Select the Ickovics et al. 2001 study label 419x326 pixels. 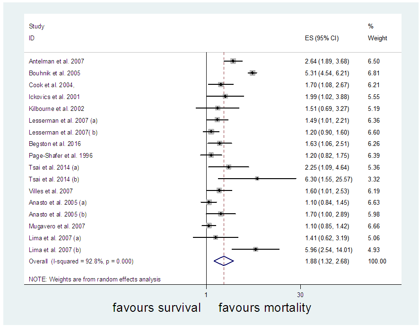[55, 97]
